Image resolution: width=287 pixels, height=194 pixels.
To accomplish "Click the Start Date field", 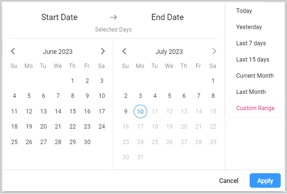I will point(59,17).
